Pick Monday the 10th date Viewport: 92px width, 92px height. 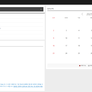(x=66, y=38)
